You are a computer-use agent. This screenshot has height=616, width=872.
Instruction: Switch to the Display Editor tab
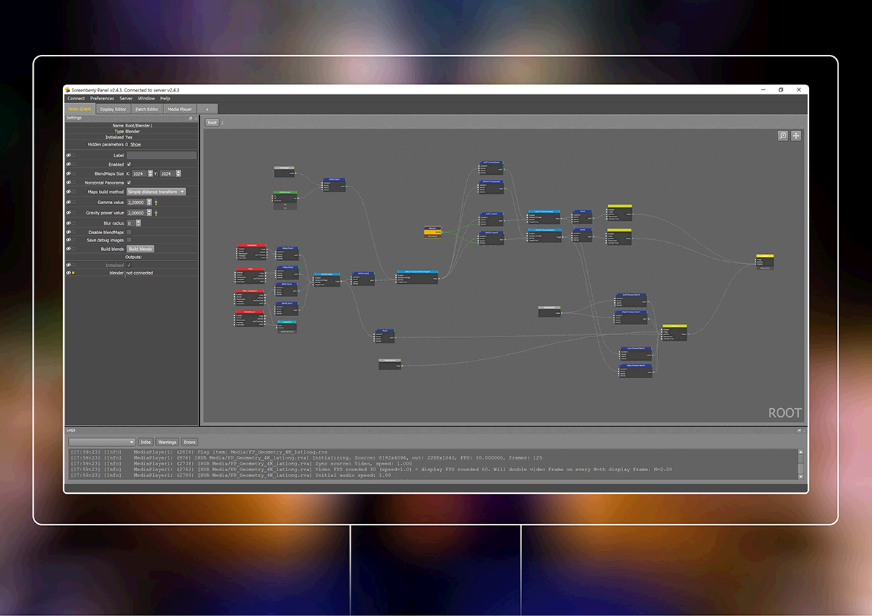coord(113,109)
